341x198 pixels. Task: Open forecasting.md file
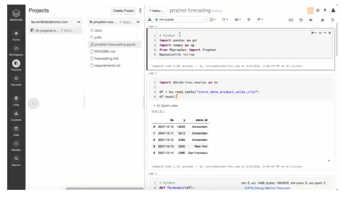(x=106, y=58)
